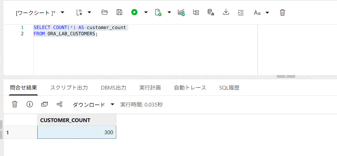Viewport: 337px width, 156px height.
Task: Click the open in new window icon
Action: click(x=45, y=104)
